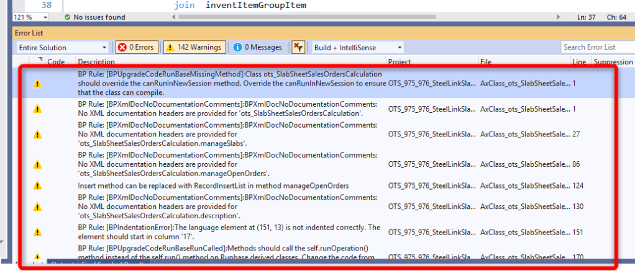The image size is (635, 271).
Task: Toggle the 0 Messages filter button
Action: pos(258,47)
